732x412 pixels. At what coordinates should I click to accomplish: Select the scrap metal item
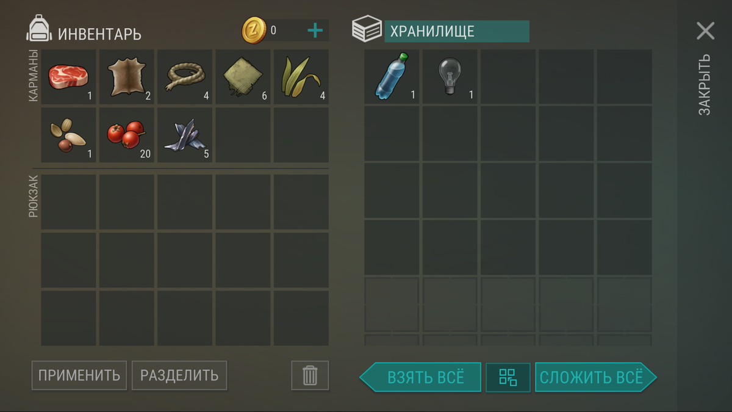pyautogui.click(x=185, y=135)
